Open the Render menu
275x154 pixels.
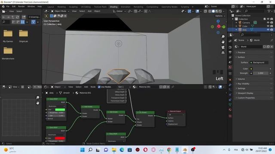(21, 6)
